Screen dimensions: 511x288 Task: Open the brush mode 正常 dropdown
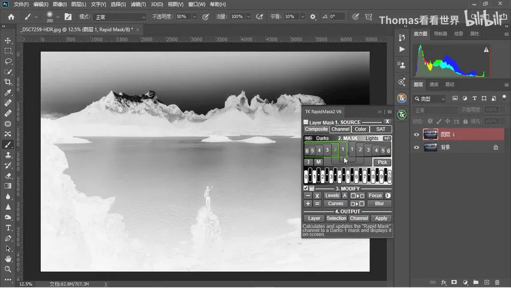coord(120,17)
